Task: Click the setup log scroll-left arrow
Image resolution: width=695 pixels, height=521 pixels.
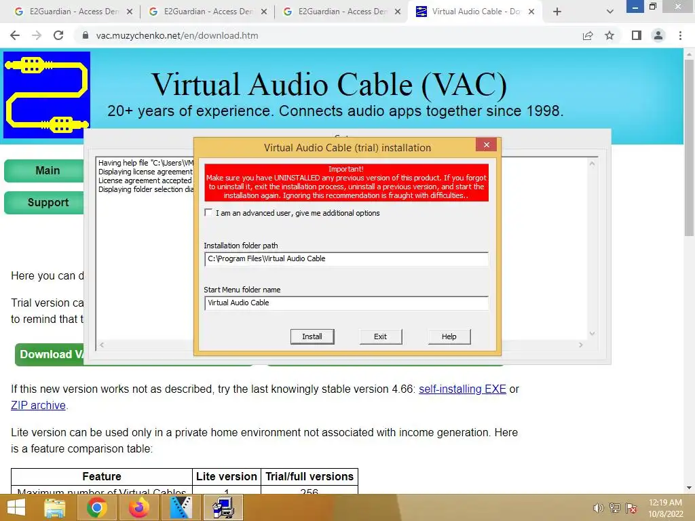Action: pos(102,345)
